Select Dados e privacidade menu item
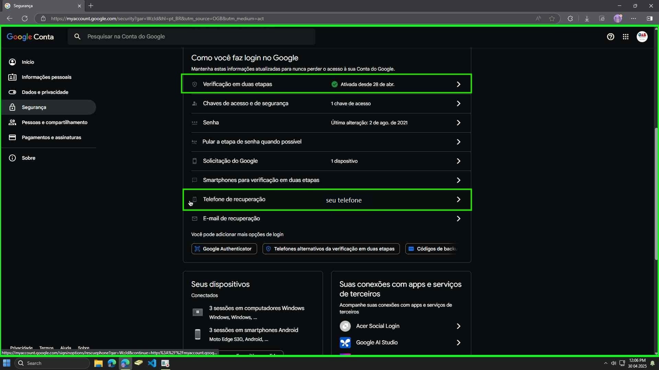Screen dimensions: 659x370 tap(45, 92)
